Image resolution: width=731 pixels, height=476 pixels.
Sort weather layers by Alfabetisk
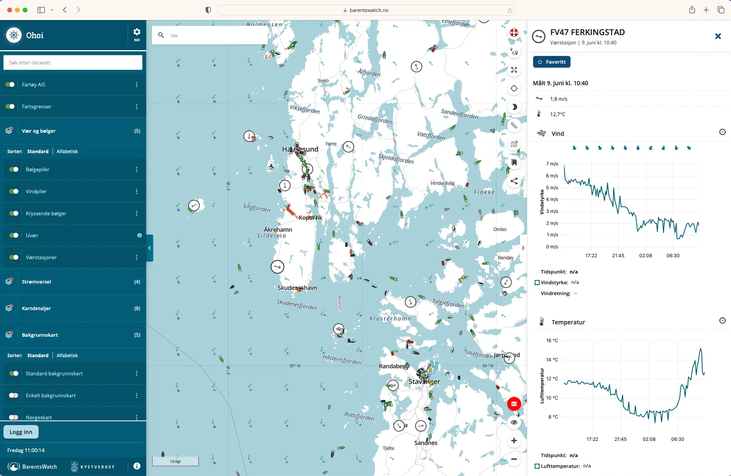[x=67, y=152]
